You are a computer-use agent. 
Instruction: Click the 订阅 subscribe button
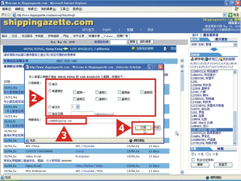click(x=143, y=127)
